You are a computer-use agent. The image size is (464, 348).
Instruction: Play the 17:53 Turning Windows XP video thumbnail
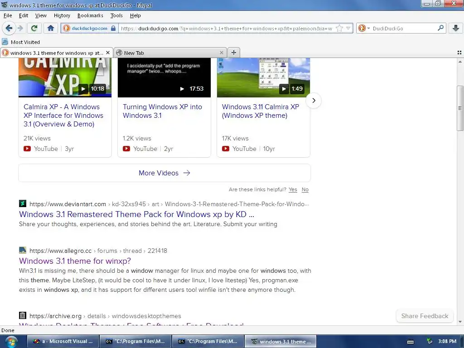[x=164, y=77]
